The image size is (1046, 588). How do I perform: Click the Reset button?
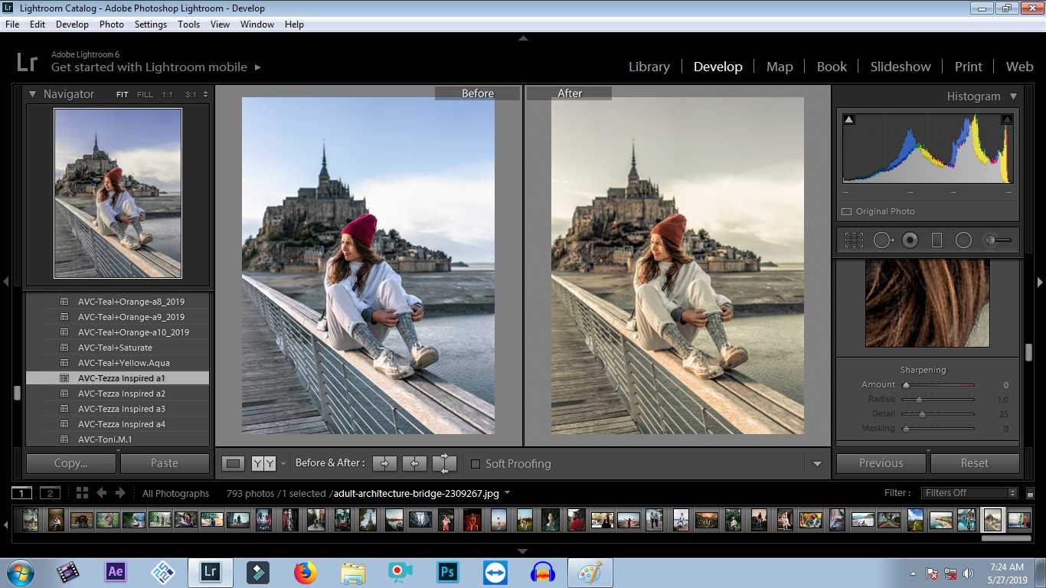975,463
